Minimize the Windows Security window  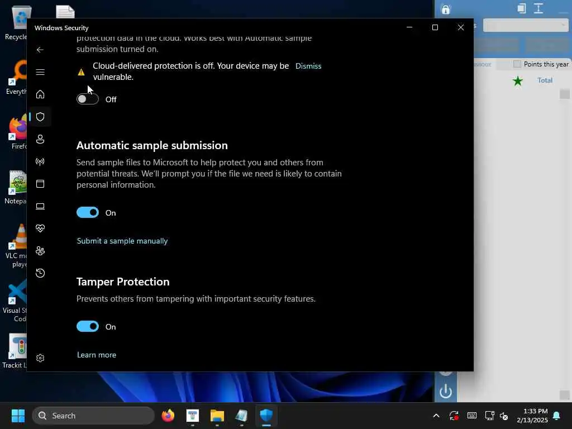pyautogui.click(x=409, y=27)
